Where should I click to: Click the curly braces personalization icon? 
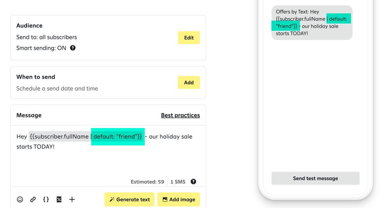point(46,199)
